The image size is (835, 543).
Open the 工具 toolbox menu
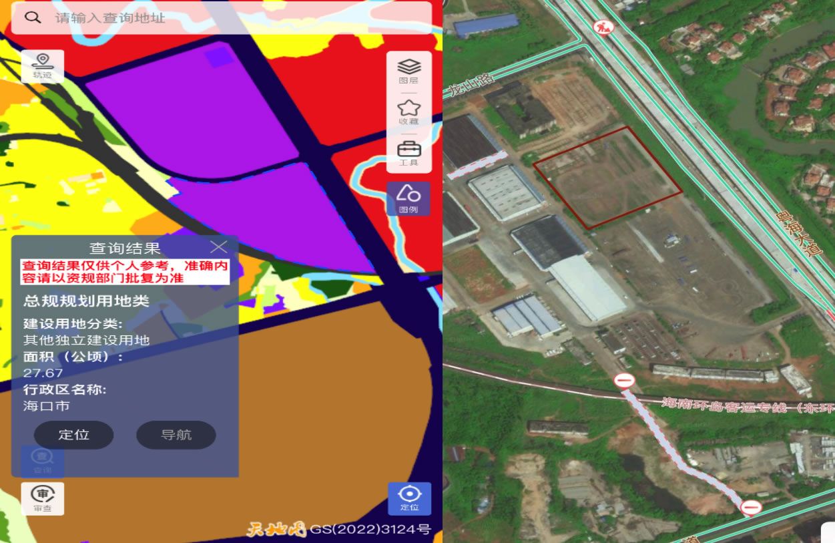tap(408, 153)
